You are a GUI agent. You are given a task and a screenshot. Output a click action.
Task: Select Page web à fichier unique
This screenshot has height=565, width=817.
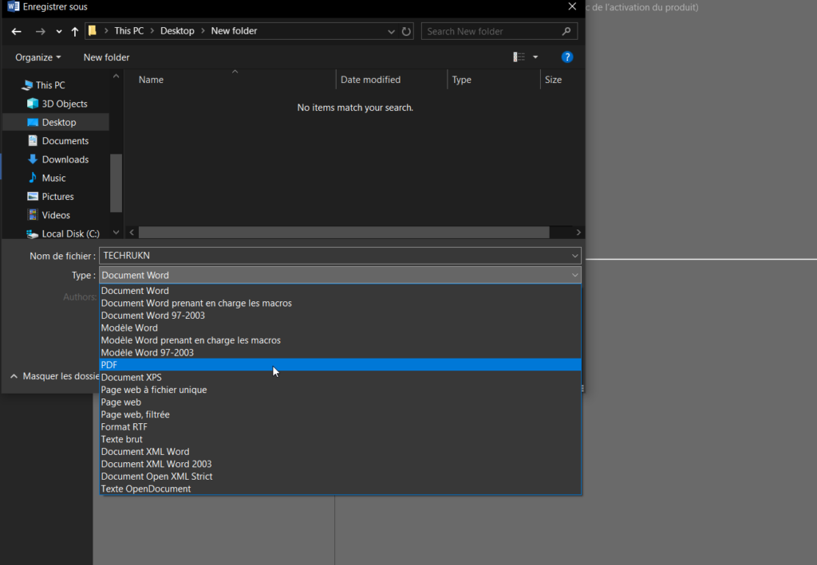(x=340, y=390)
